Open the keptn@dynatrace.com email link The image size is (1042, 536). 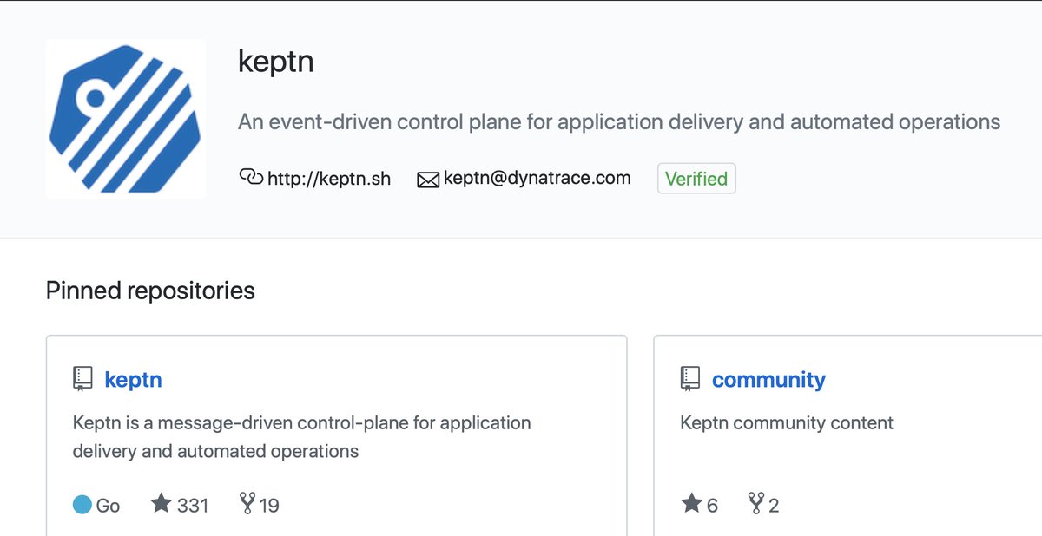coord(537,178)
